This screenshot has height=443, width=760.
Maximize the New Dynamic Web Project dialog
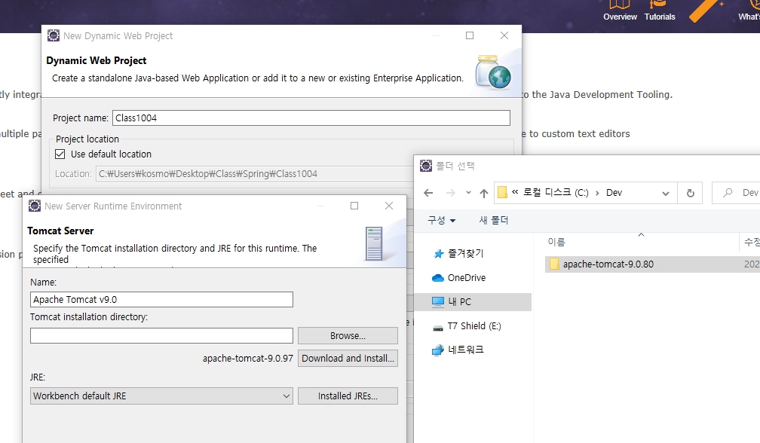(470, 35)
